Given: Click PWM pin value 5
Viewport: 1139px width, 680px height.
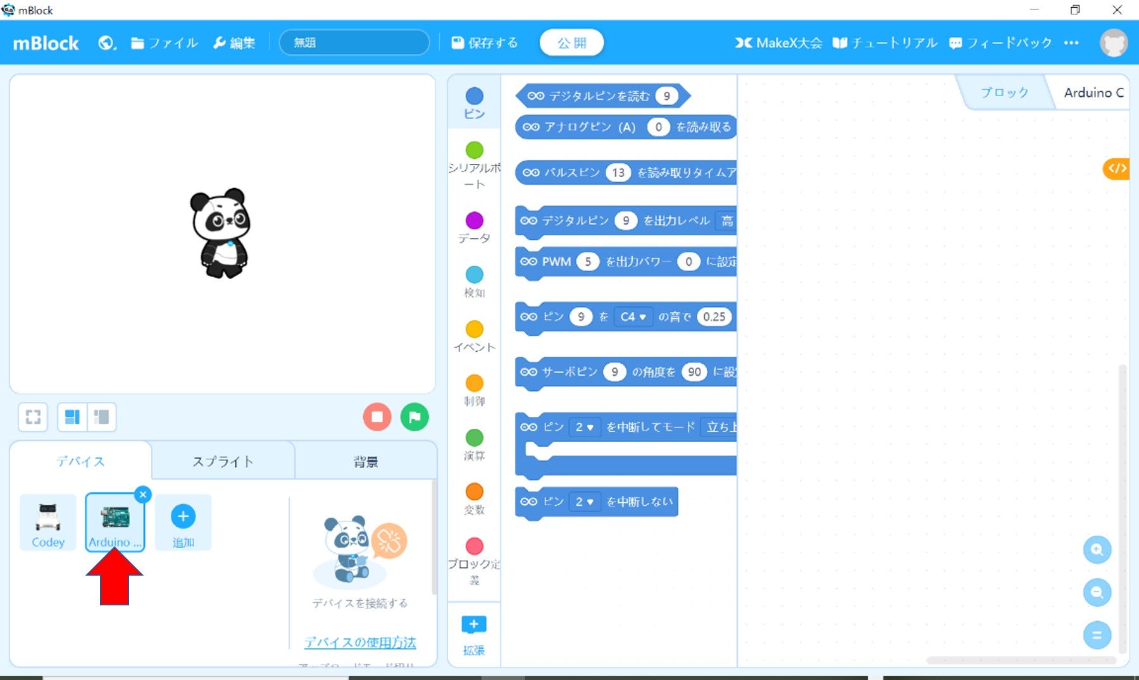Looking at the screenshot, I should 587,261.
